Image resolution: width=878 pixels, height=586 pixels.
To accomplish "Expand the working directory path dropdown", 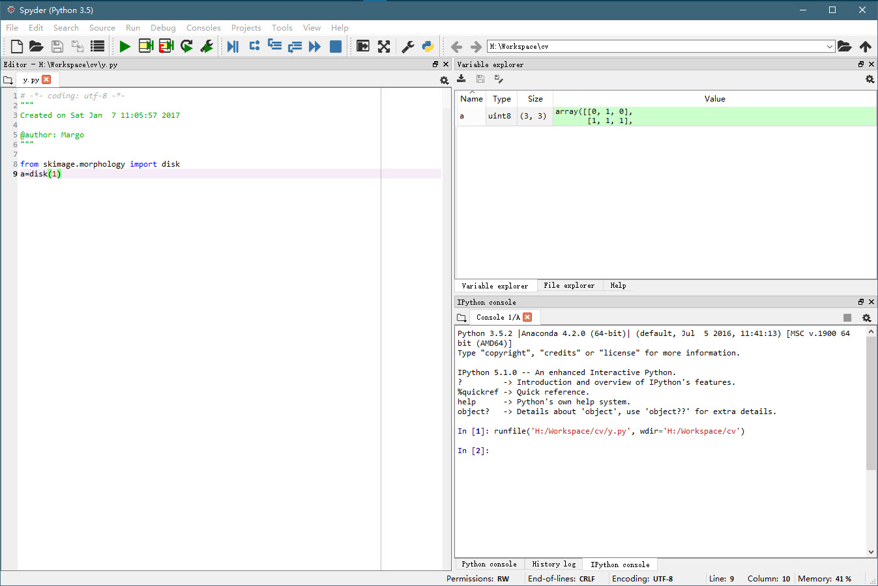I will coord(829,46).
